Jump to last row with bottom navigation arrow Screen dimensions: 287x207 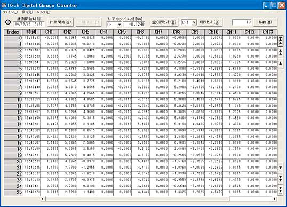coord(280,189)
